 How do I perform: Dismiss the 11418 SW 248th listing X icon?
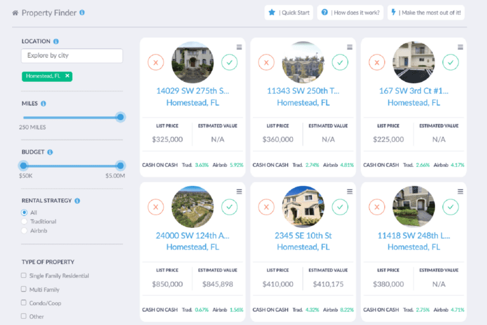click(377, 207)
